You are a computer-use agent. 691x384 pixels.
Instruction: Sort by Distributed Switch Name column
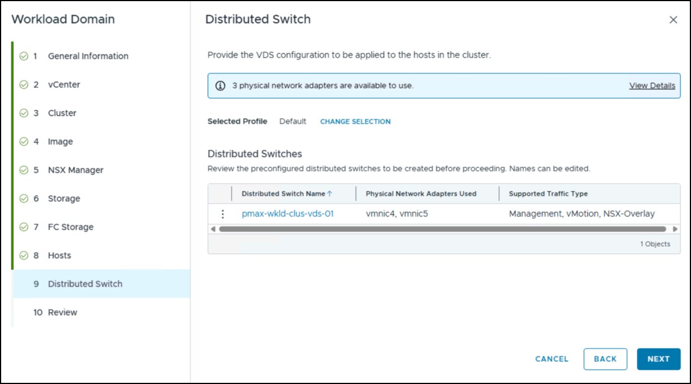(283, 194)
